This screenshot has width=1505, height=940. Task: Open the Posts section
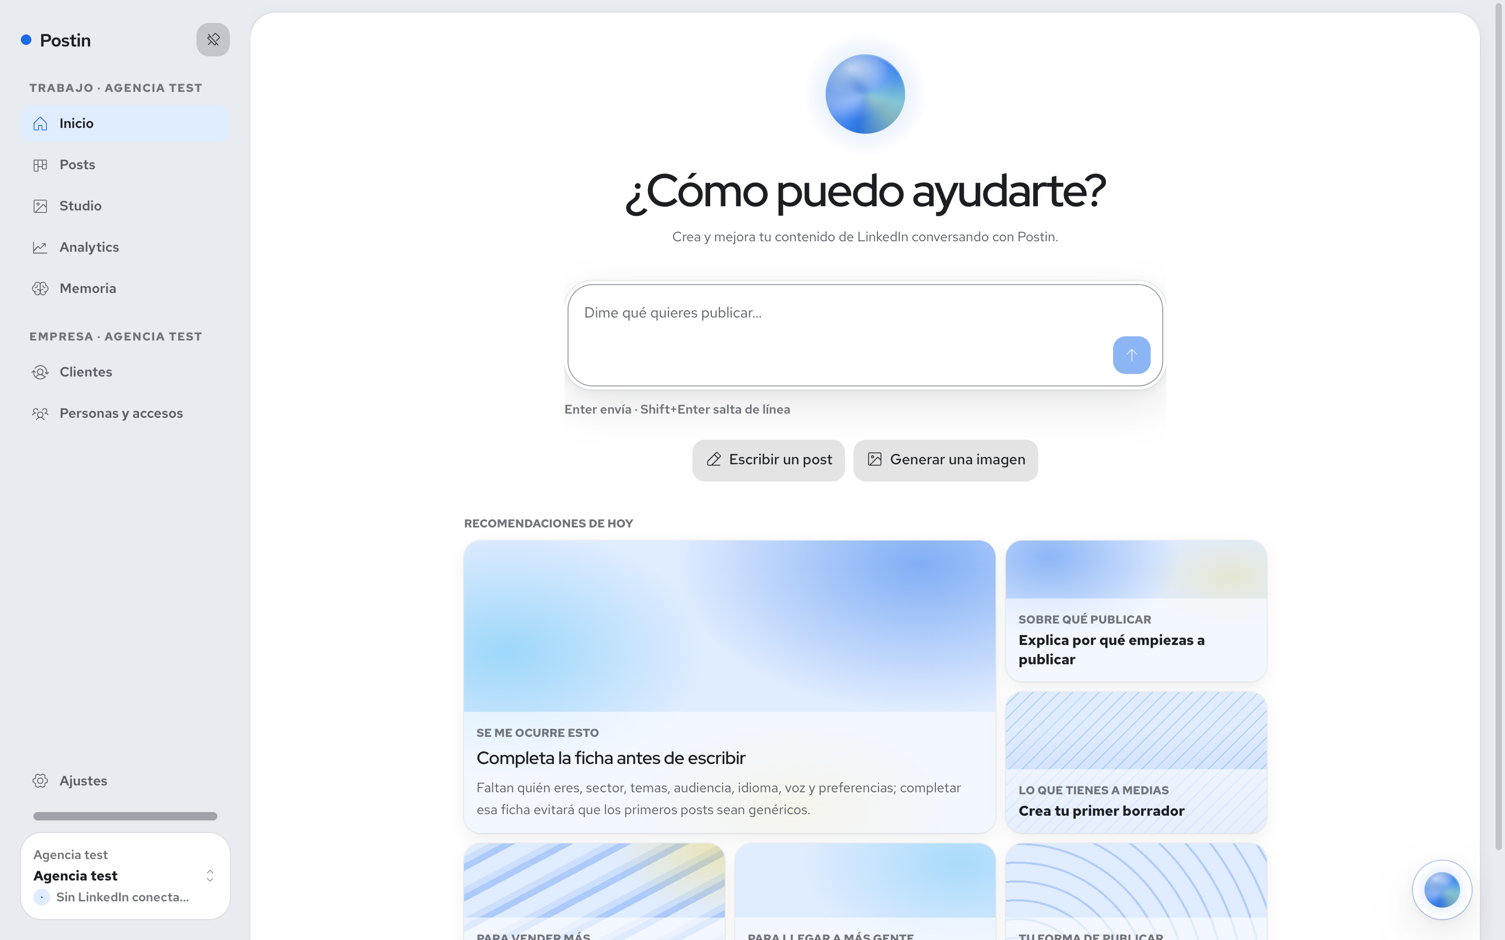125,164
